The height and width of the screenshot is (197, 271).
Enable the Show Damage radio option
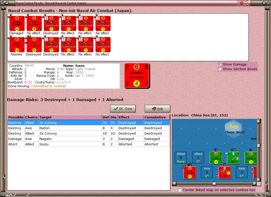[x=220, y=64]
